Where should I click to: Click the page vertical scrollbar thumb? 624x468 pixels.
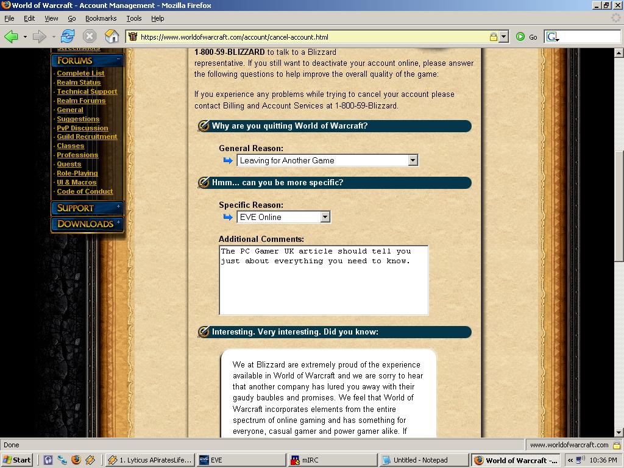(x=619, y=206)
